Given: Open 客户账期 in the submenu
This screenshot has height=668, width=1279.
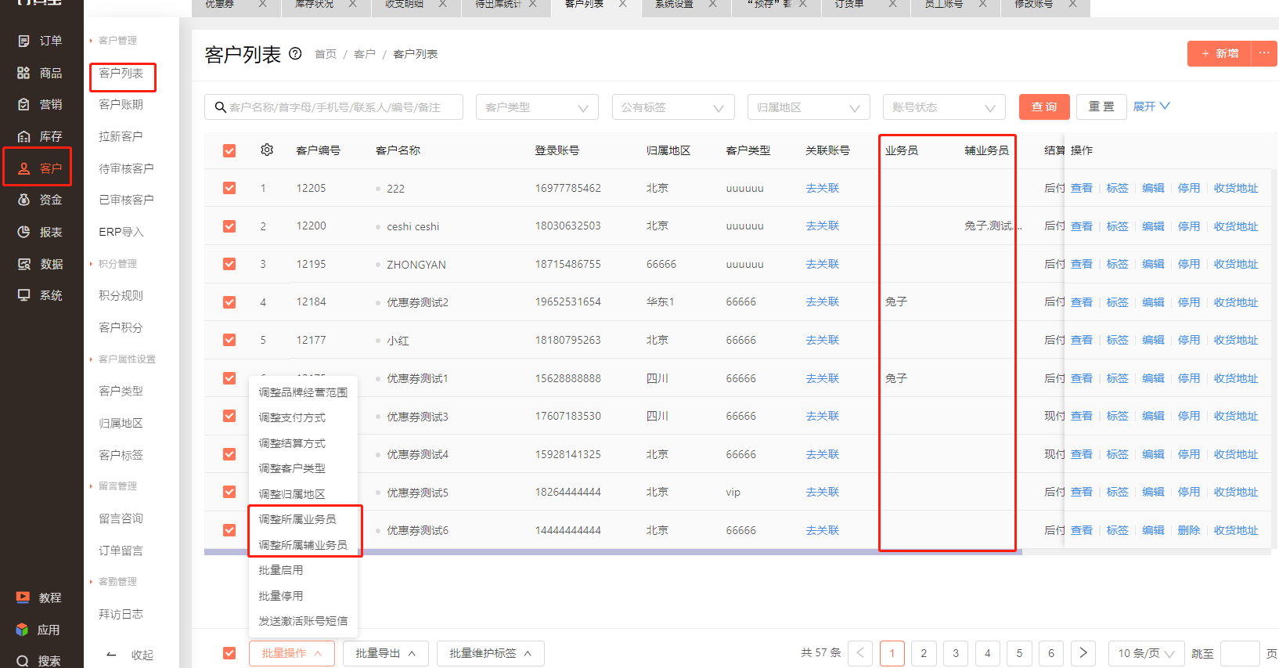Looking at the screenshot, I should [x=121, y=104].
